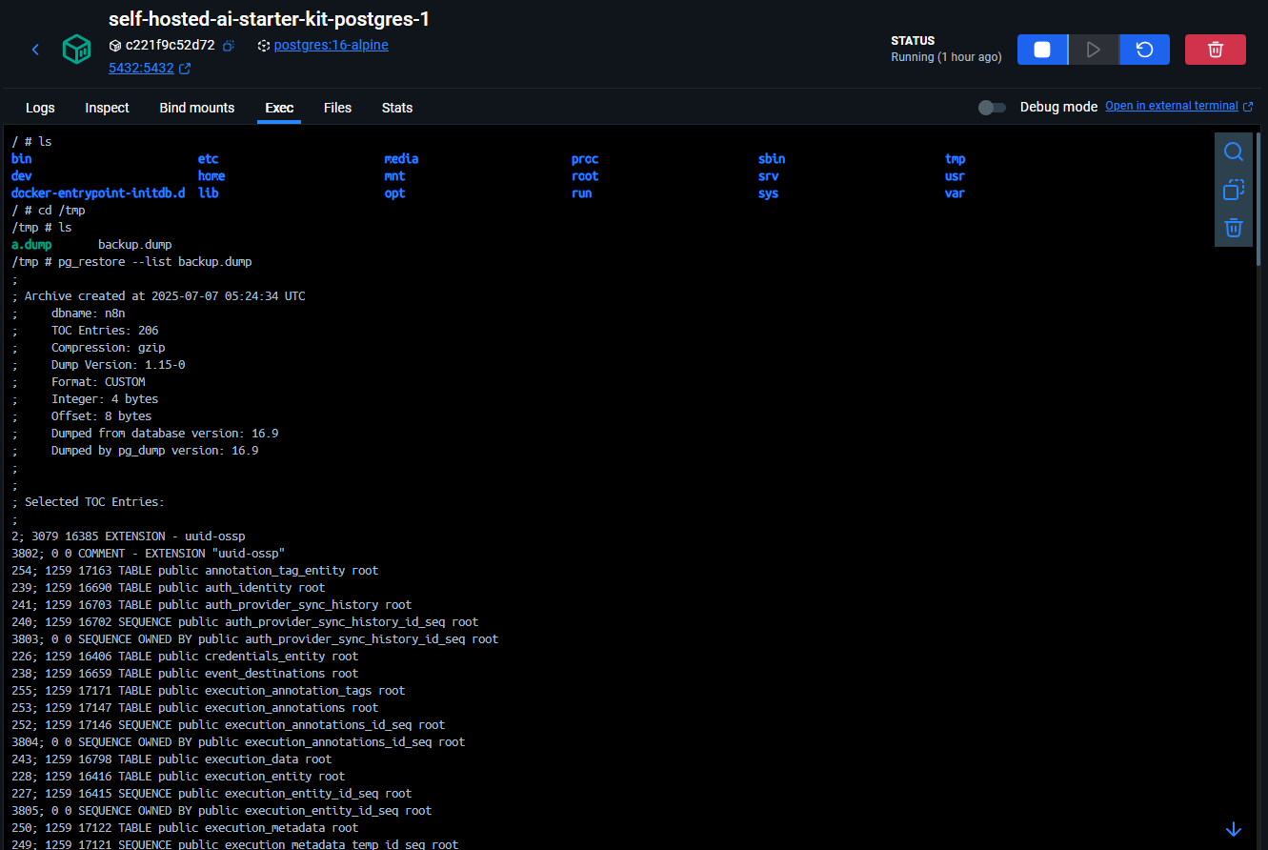Stop the running container
Screen dimensions: 1268x850
[x=1042, y=50]
